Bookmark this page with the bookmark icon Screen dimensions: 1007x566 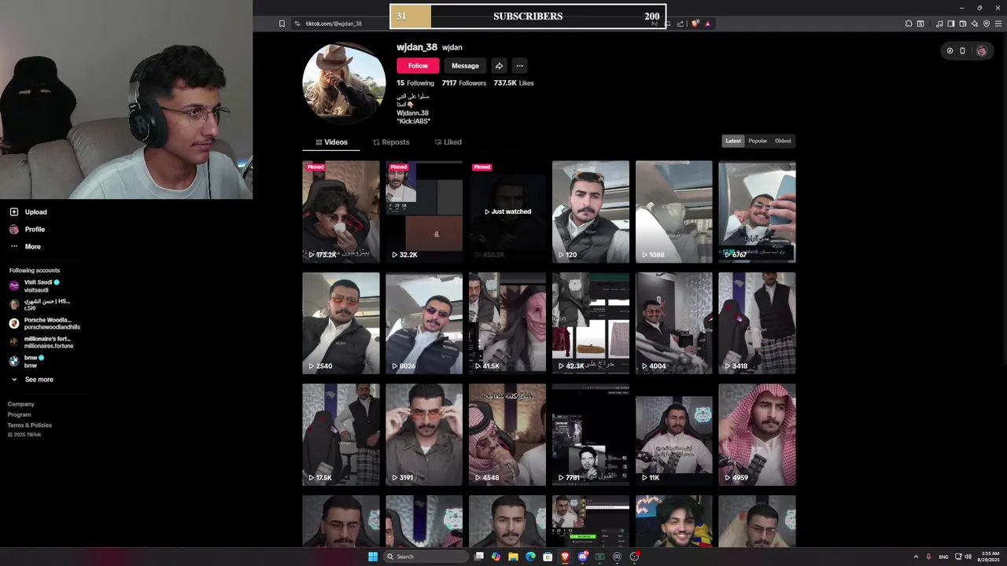(282, 24)
